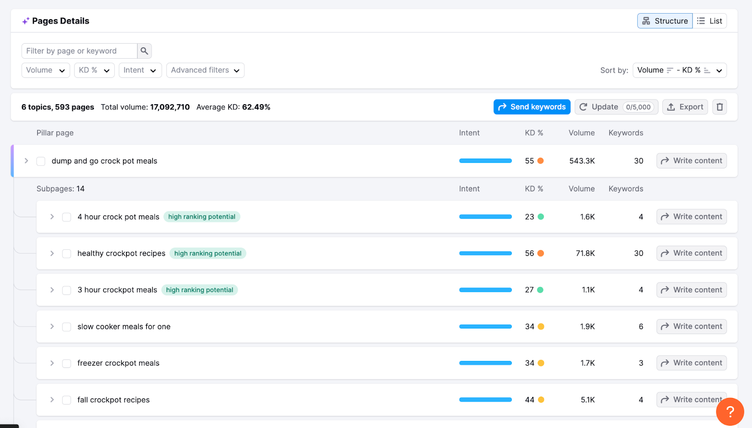Screen dimensions: 752x428
Task: Click the top KD % column header
Action: (534, 133)
